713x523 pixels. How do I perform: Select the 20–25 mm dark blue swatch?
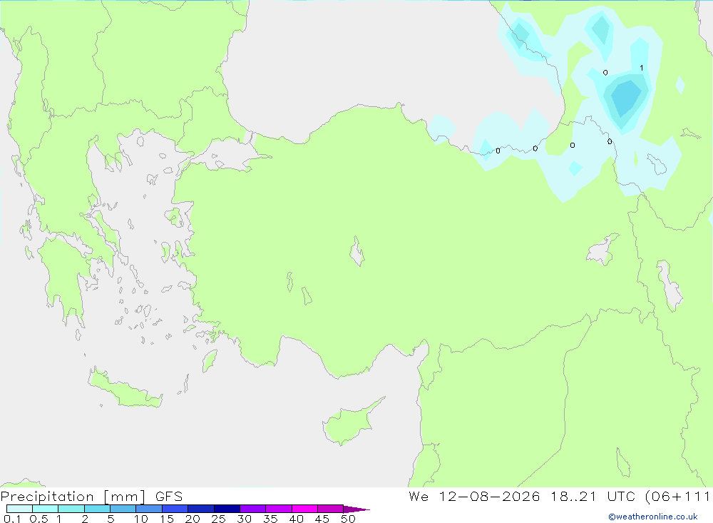[x=201, y=509]
